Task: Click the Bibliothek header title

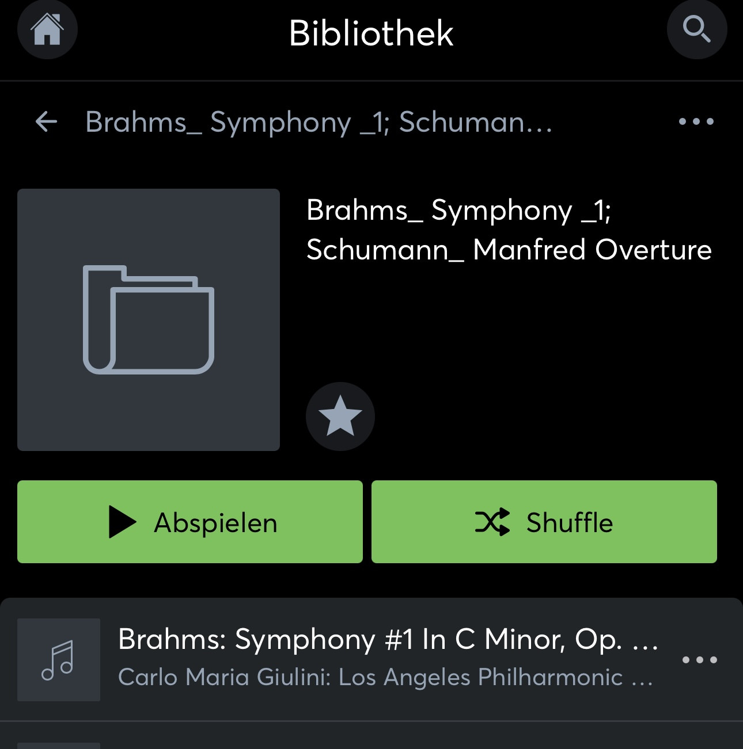Action: [x=371, y=33]
